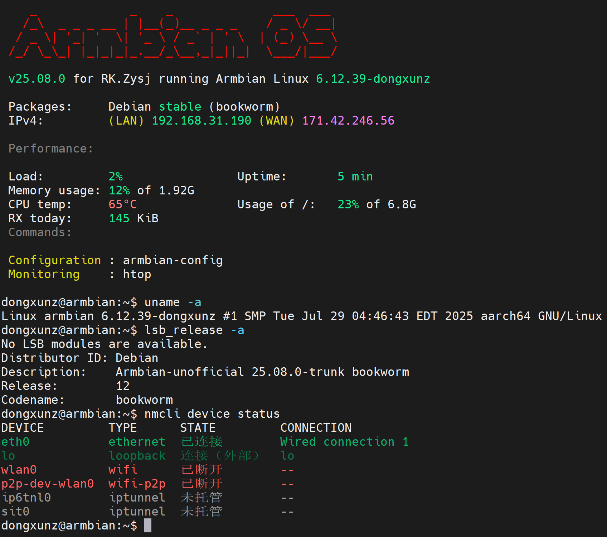The width and height of the screenshot is (607, 537).
Task: Click the "DEVICE" column header
Action: [23, 428]
